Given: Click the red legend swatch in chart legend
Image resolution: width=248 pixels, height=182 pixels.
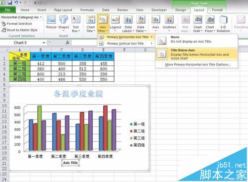Looking at the screenshot, I should tap(131, 131).
